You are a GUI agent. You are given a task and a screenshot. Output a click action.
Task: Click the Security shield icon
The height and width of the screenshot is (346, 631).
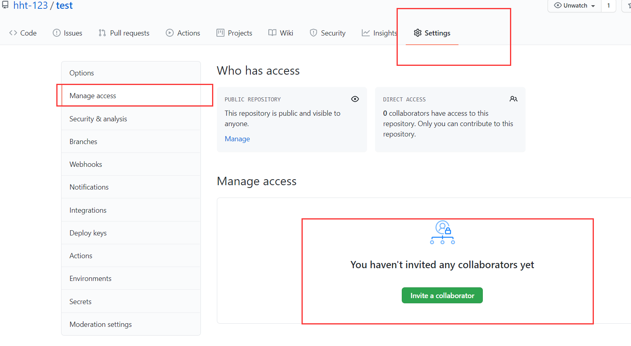pos(314,33)
